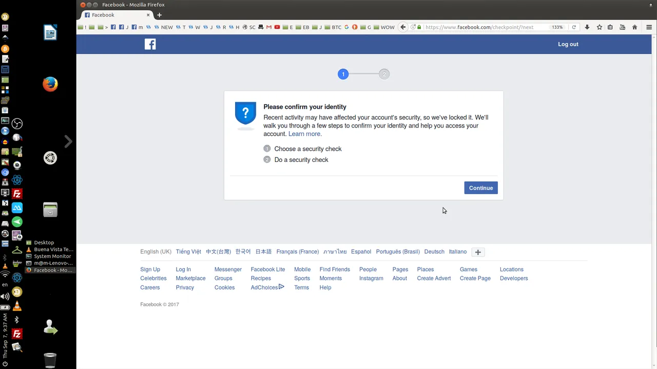
Task: Select Deutsch language
Action: (434, 252)
